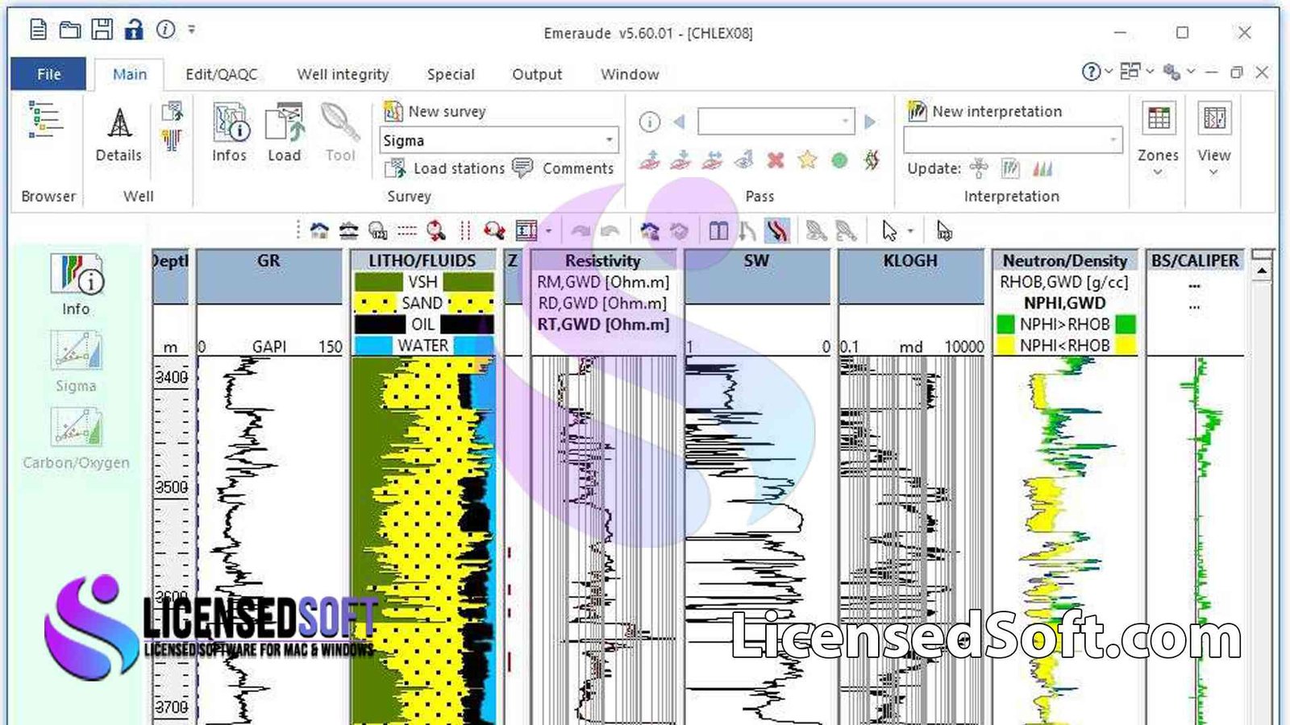Click the yellow SAND legend swatch
Image resolution: width=1290 pixels, height=725 pixels.
click(378, 303)
